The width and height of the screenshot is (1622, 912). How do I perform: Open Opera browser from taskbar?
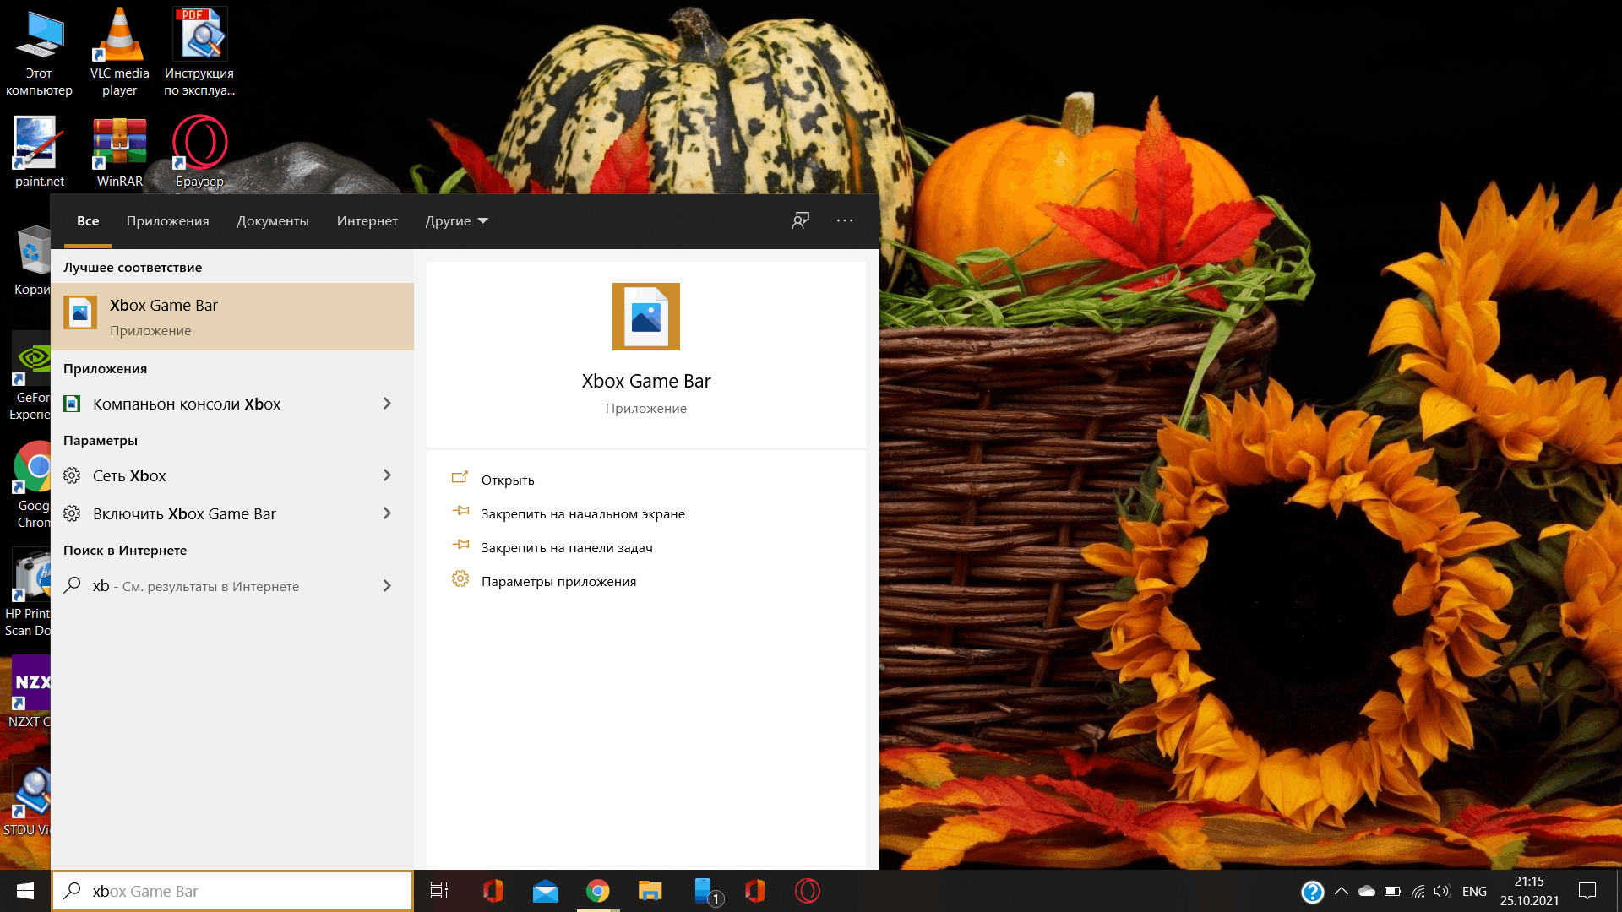808,891
